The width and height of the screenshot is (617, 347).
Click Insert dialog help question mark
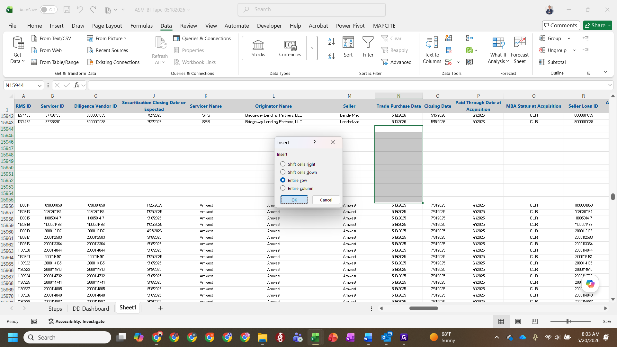[314, 142]
